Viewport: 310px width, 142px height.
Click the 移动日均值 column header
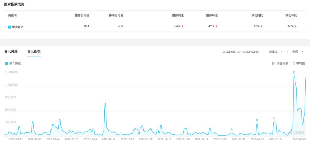point(116,15)
